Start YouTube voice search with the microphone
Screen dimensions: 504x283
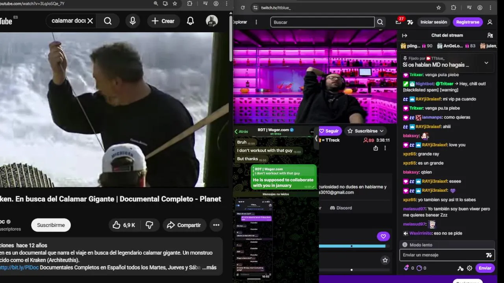click(x=133, y=21)
